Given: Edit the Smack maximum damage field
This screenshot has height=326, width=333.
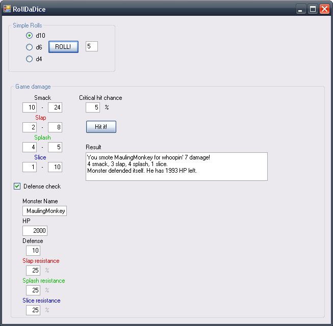Looking at the screenshot, I should click(x=55, y=107).
